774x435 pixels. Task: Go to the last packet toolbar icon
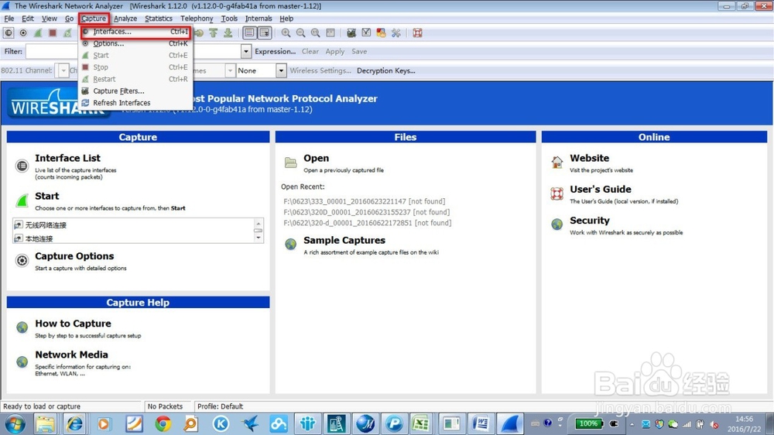click(228, 33)
